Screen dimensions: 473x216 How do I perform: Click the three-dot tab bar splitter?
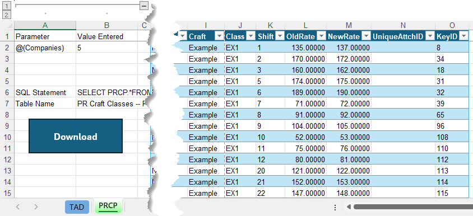[x=335, y=207]
